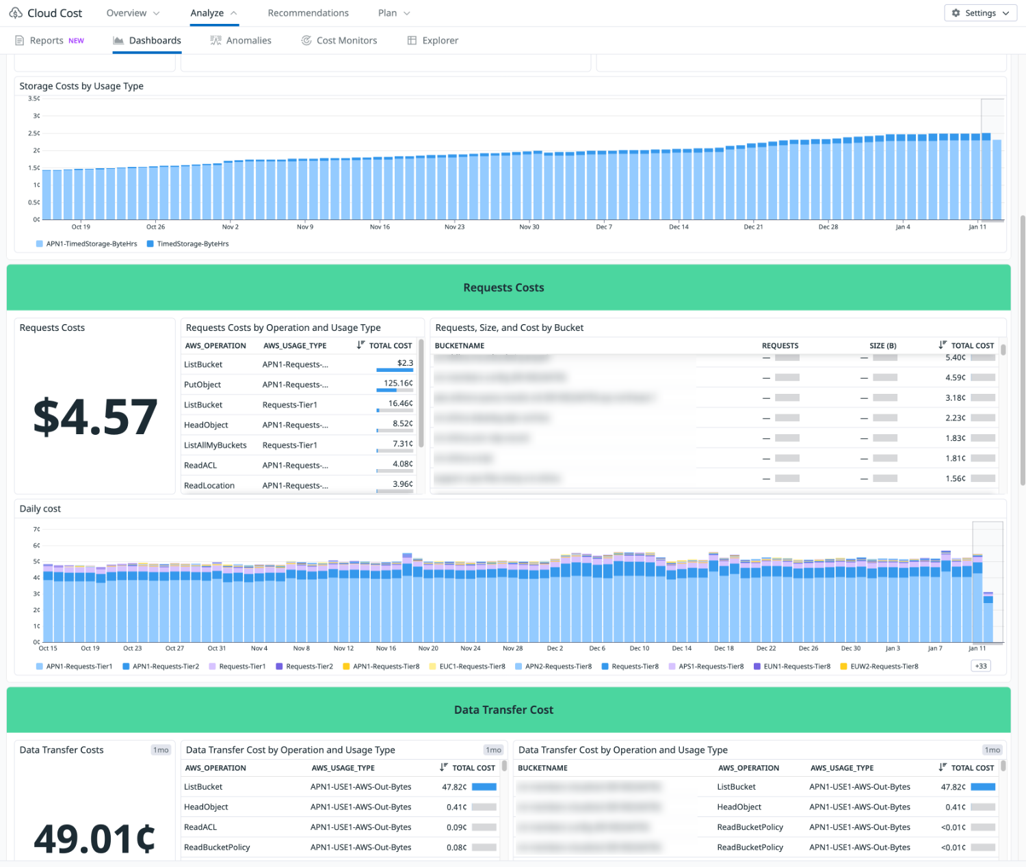Sort by the REQUESTS column header
The height and width of the screenshot is (867, 1026).
coord(780,346)
